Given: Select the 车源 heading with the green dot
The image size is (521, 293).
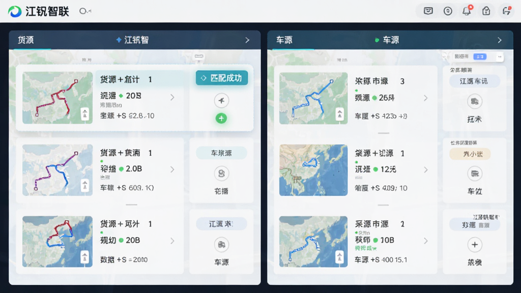Looking at the screenshot, I should tap(387, 40).
